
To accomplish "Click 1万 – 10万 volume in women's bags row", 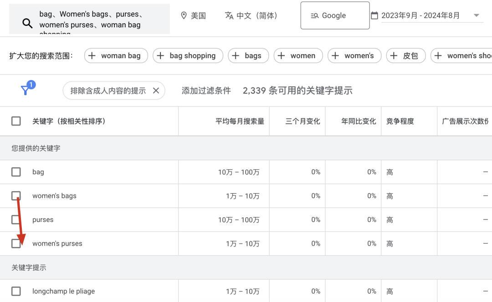I will click(242, 196).
